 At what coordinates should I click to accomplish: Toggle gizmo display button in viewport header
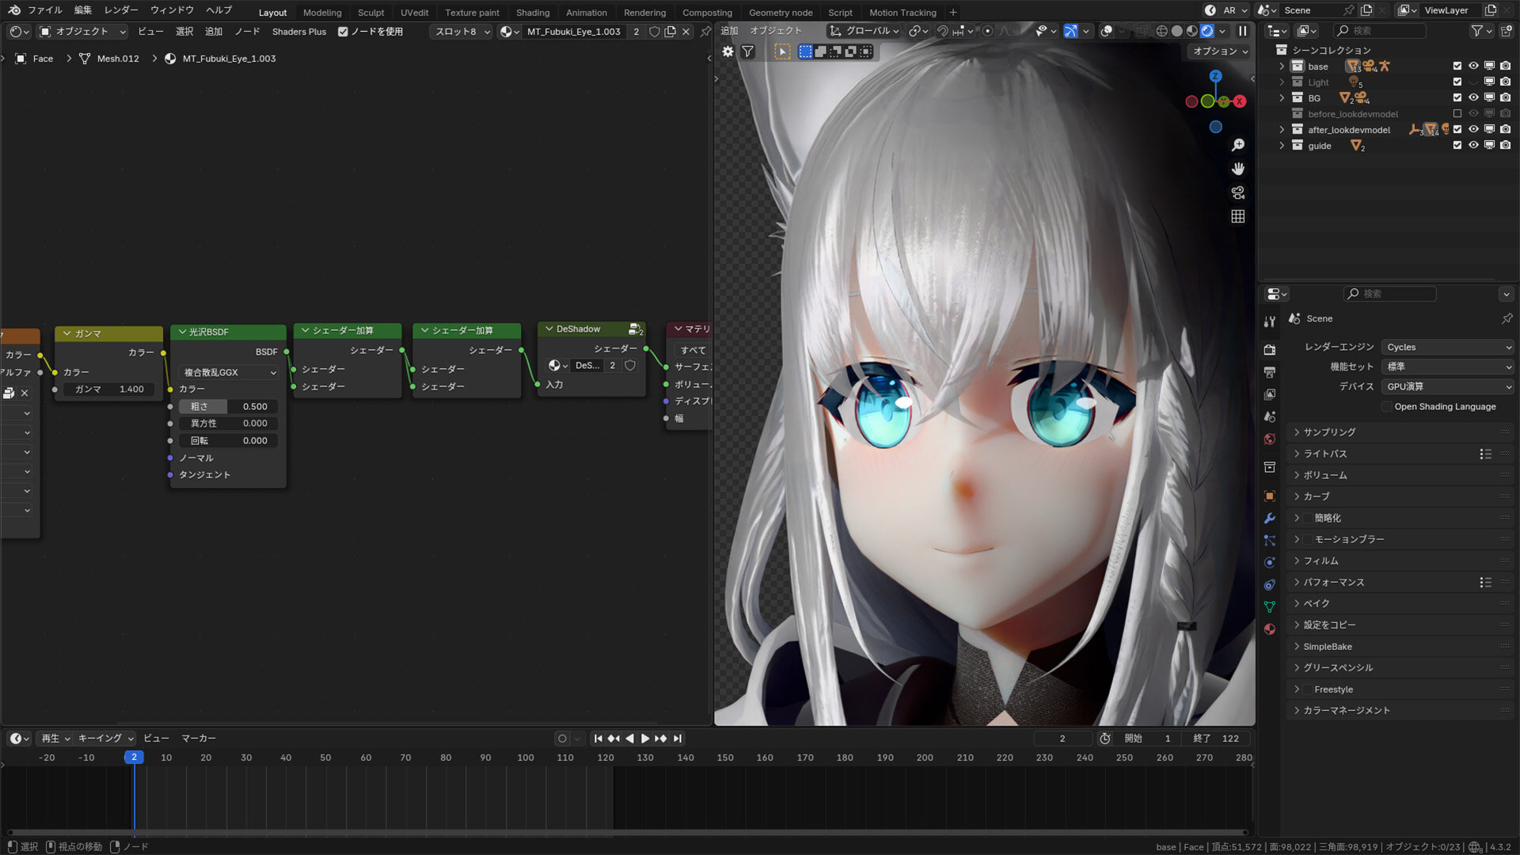1070,31
